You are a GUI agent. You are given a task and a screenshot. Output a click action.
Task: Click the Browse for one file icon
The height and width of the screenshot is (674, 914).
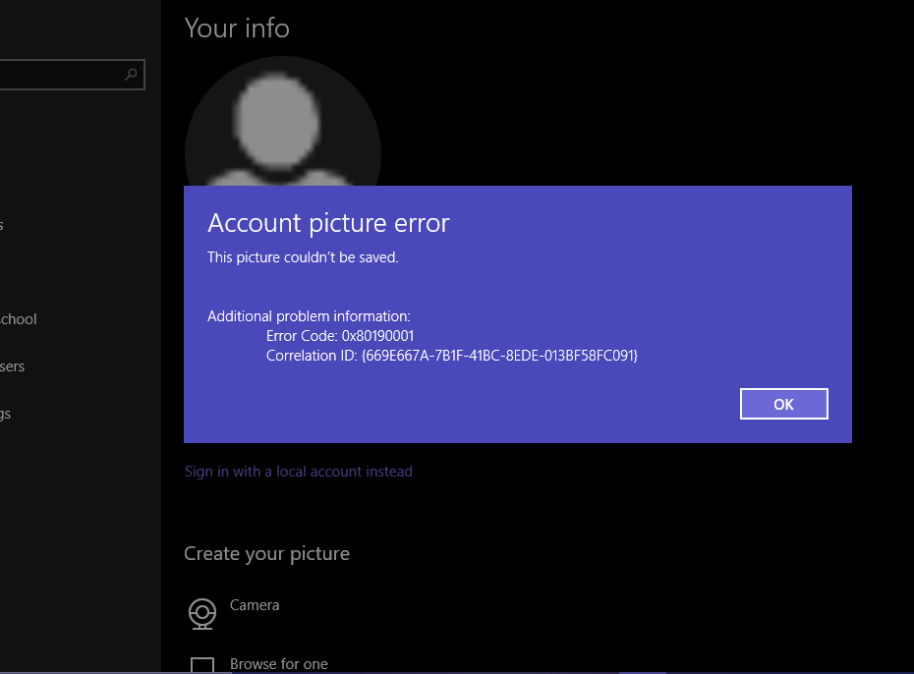pyautogui.click(x=201, y=664)
